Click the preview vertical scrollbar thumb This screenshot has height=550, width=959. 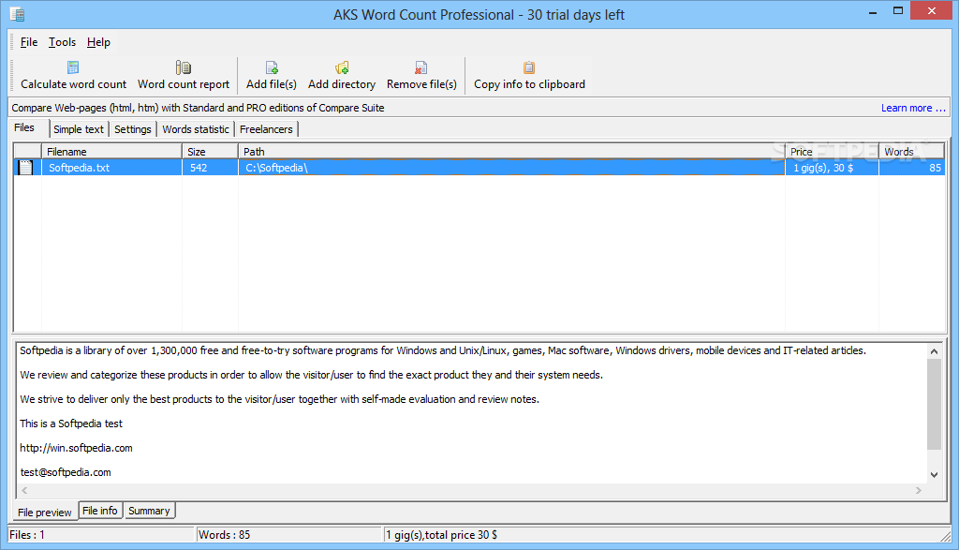934,405
